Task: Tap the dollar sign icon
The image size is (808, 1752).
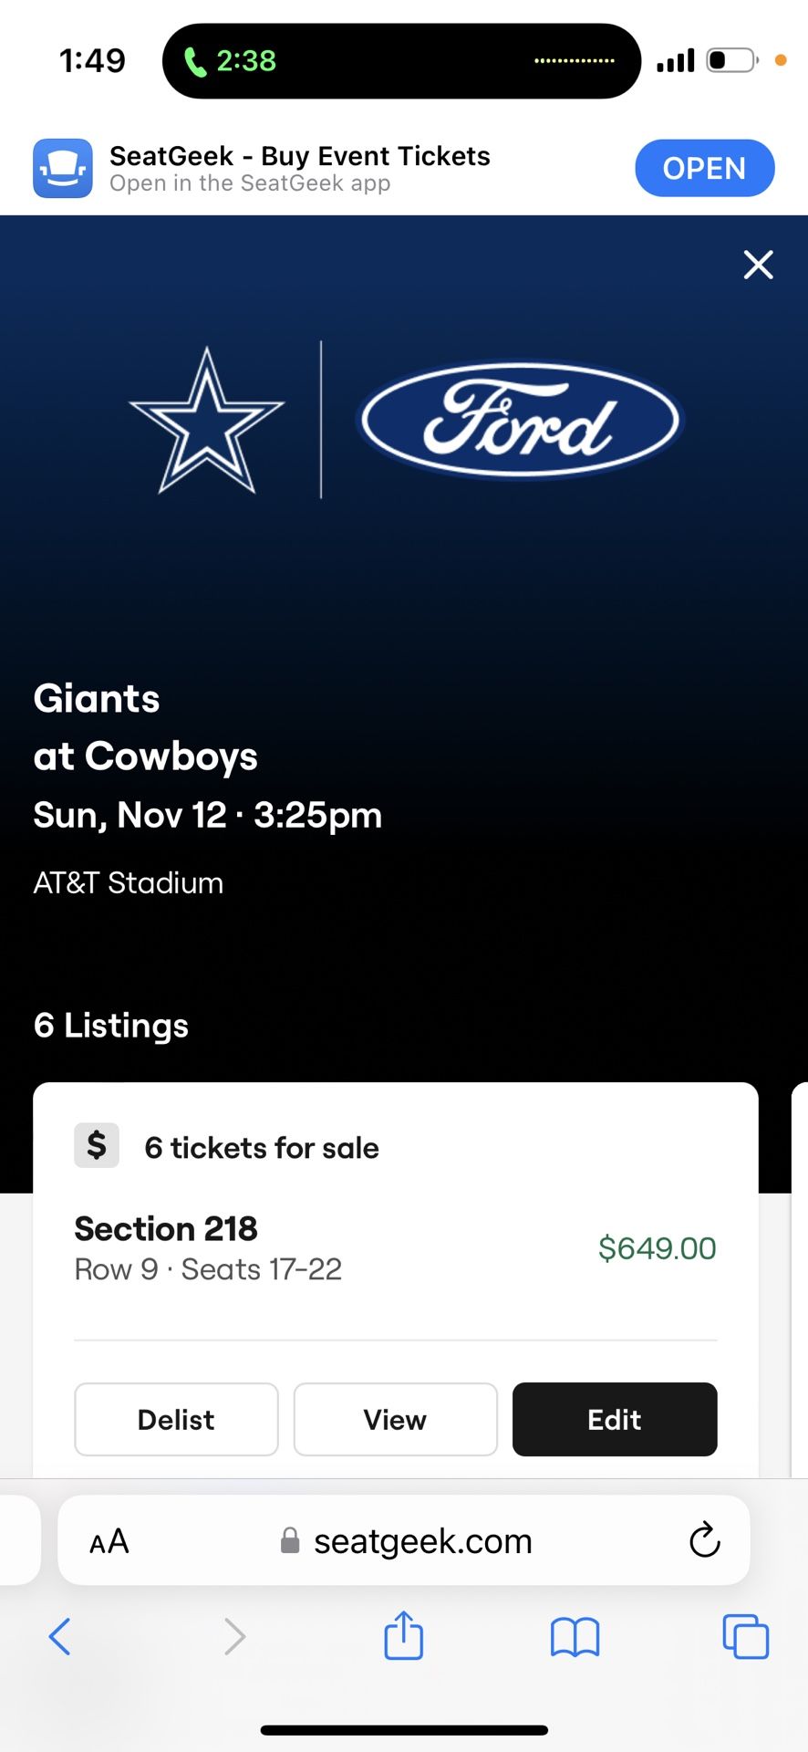Action: [x=97, y=1145]
